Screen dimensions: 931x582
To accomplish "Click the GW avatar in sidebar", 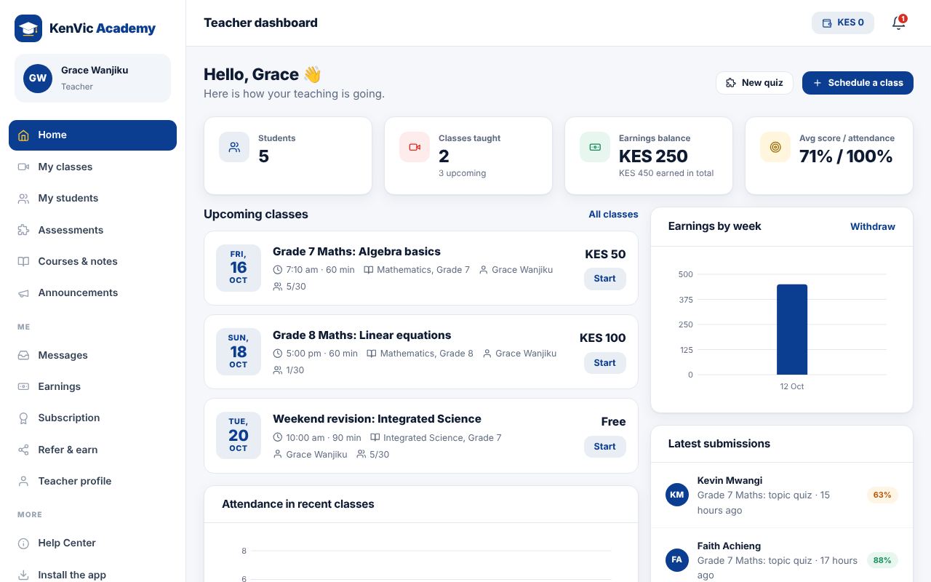I will click(38, 78).
